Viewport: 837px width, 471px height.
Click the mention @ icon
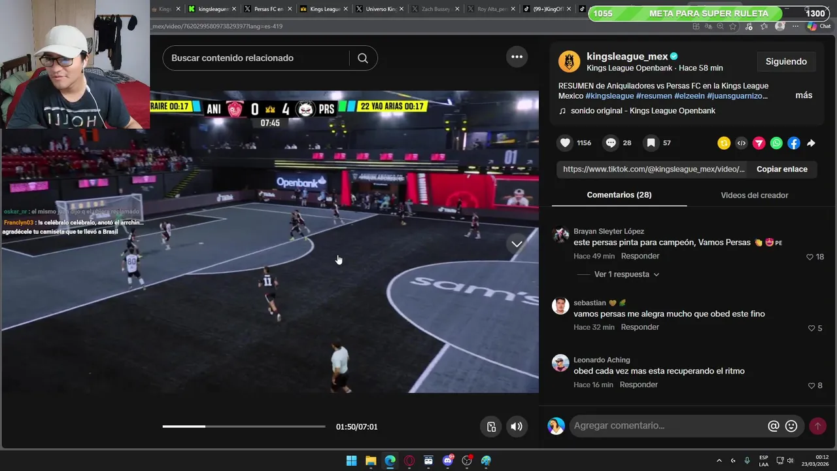click(774, 426)
